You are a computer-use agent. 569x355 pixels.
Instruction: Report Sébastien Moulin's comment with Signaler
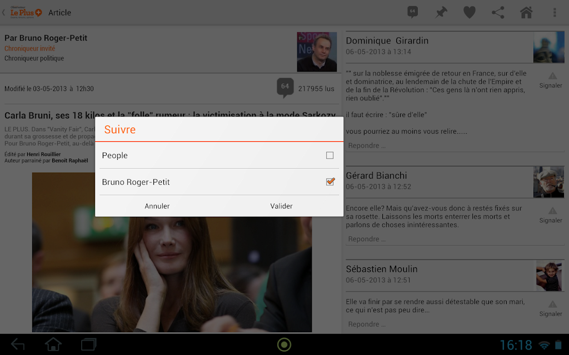point(551,308)
